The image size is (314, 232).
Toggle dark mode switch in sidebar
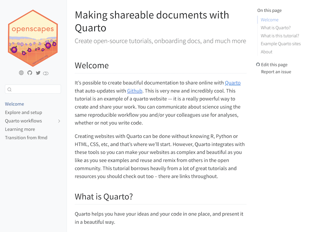point(46,73)
